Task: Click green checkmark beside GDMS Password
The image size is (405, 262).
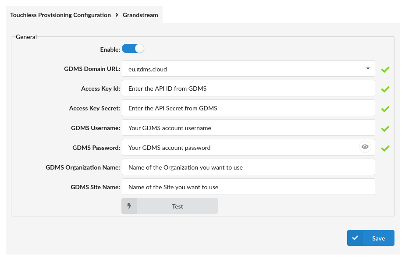Action: 385,148
